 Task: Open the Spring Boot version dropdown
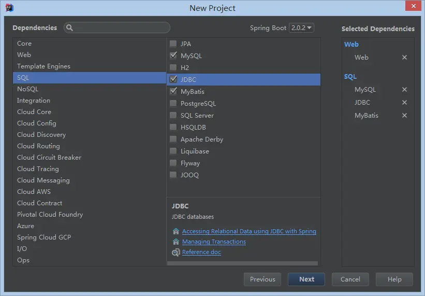point(301,27)
